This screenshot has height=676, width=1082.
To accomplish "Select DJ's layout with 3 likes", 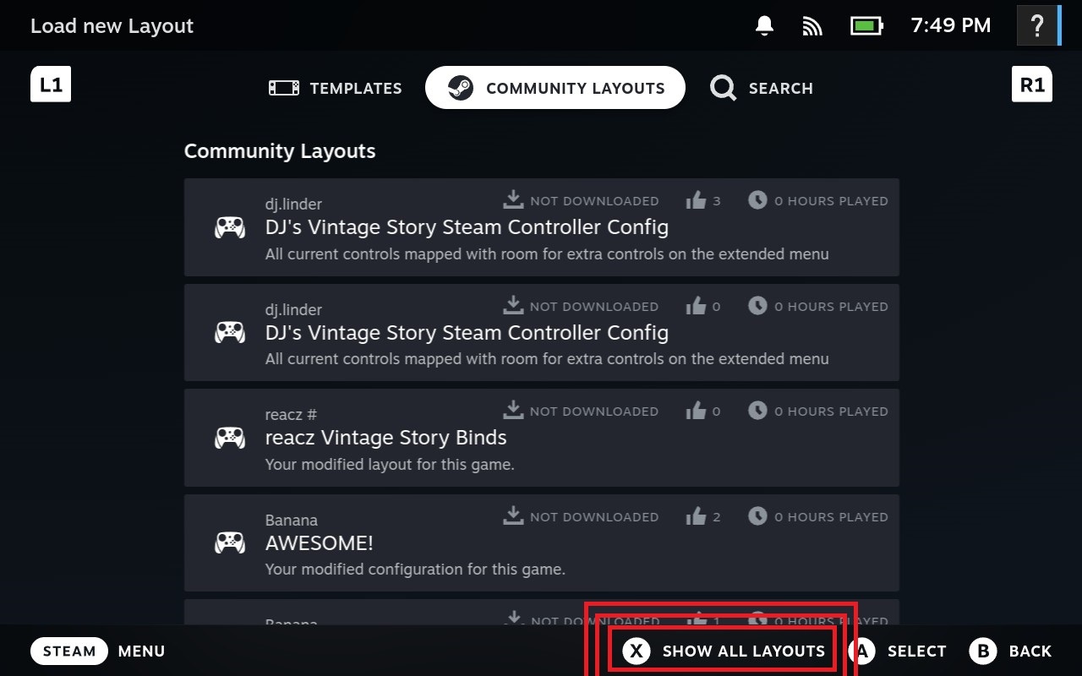I will 541,227.
